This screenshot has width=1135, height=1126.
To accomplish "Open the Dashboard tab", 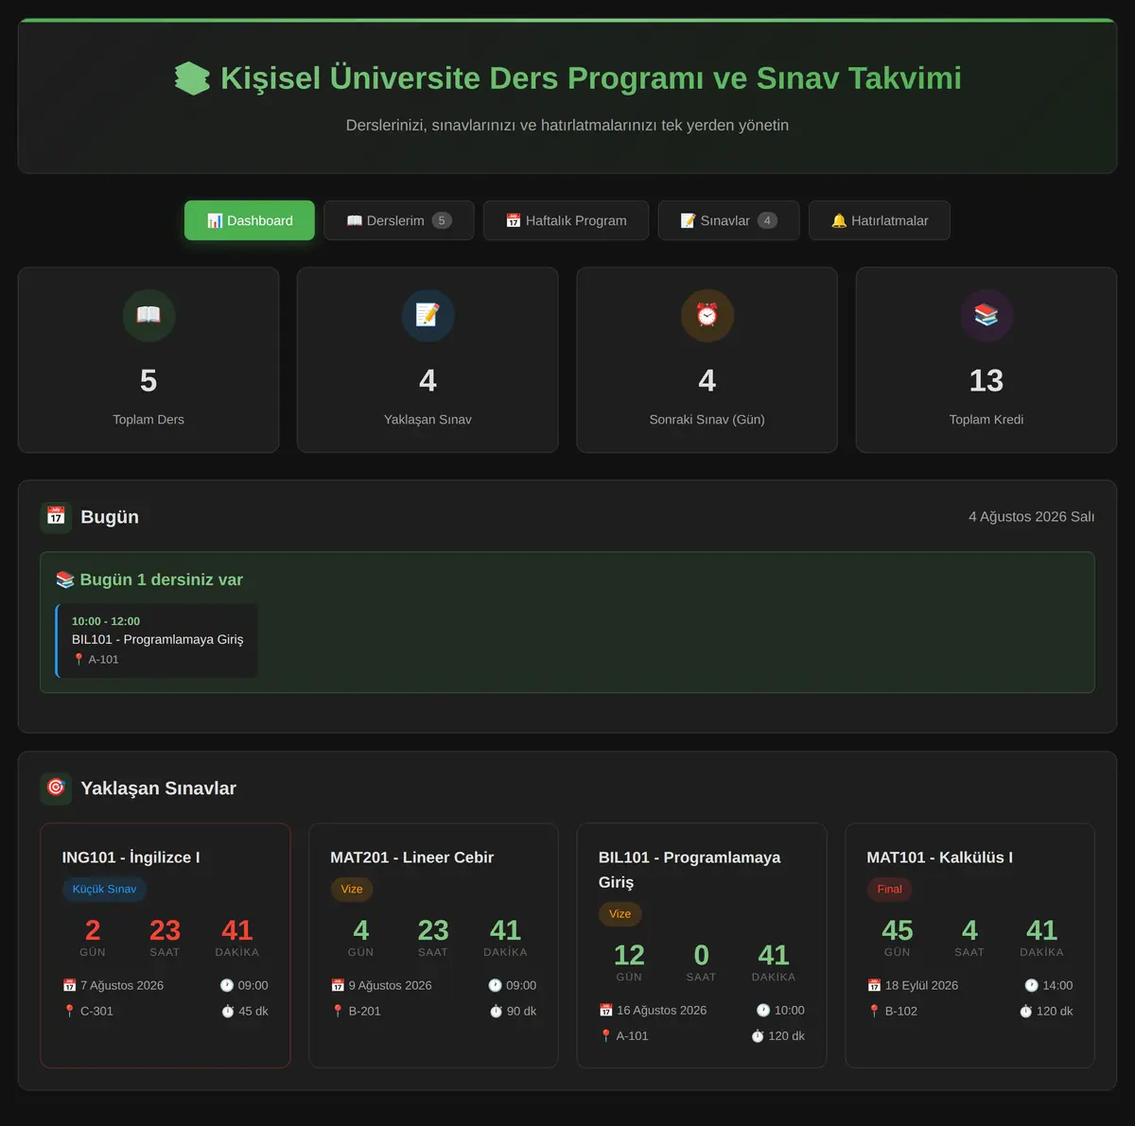I will [250, 220].
